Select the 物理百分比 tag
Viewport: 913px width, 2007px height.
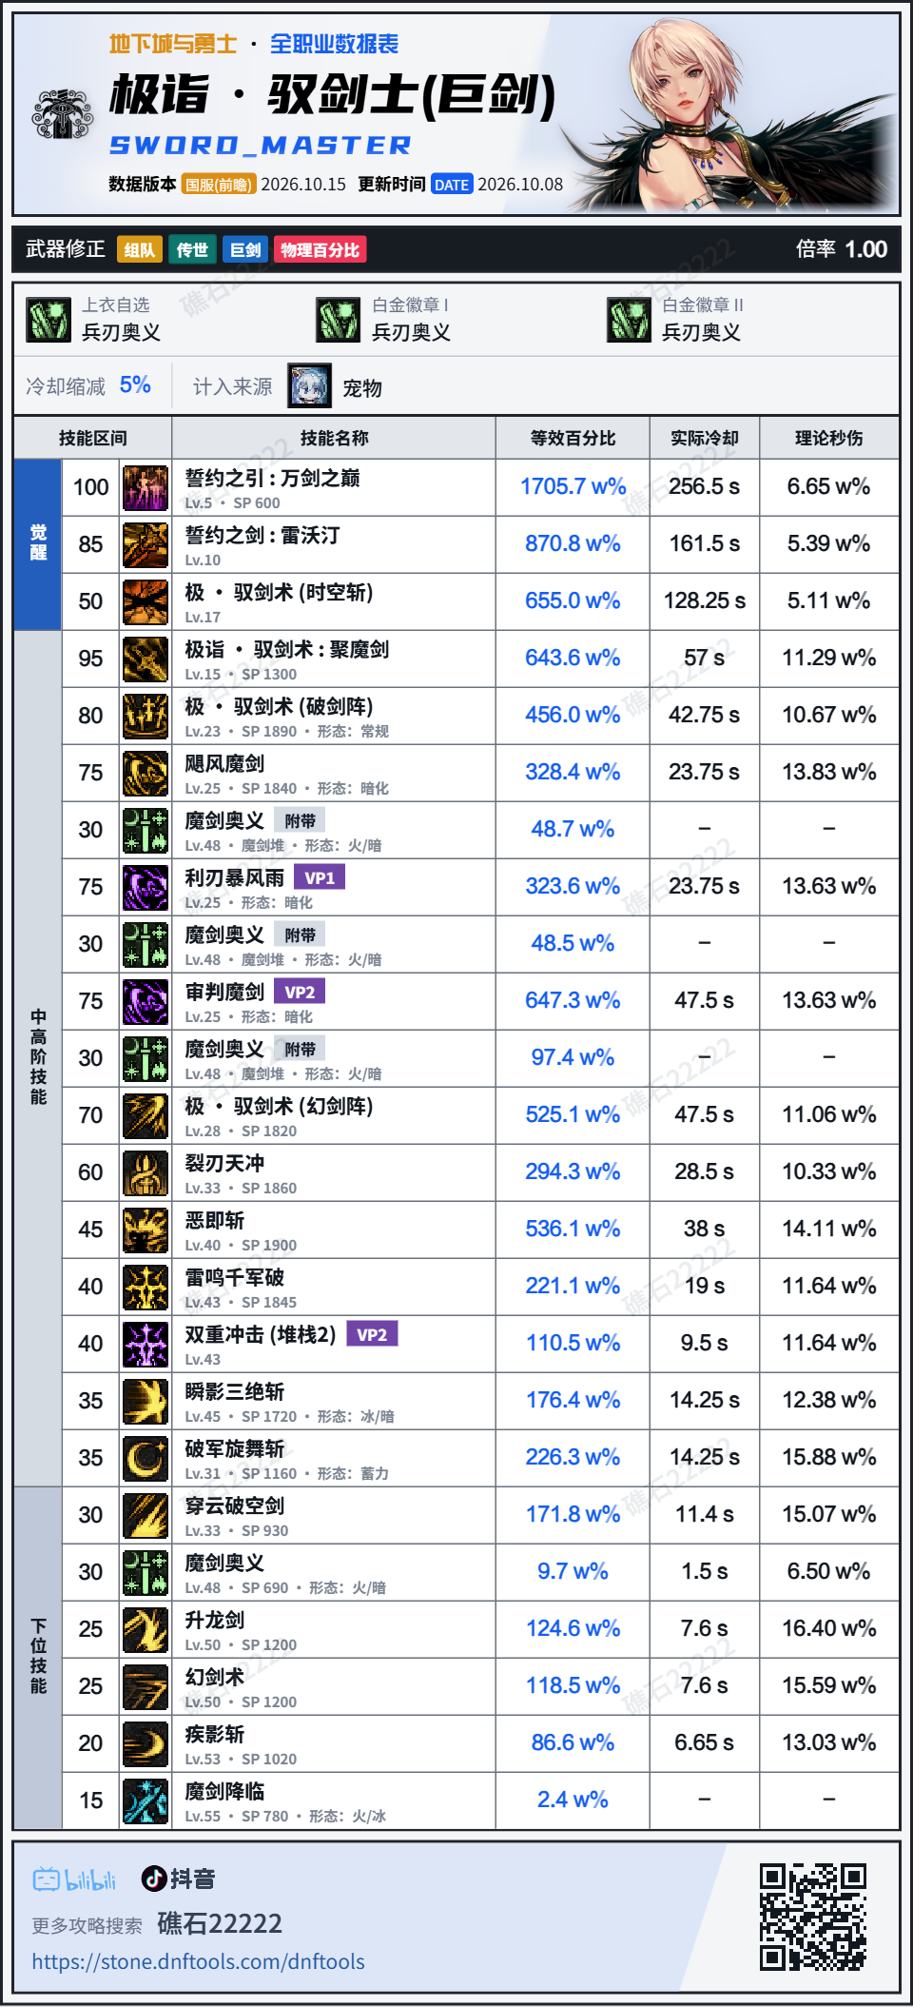pyautogui.click(x=321, y=249)
